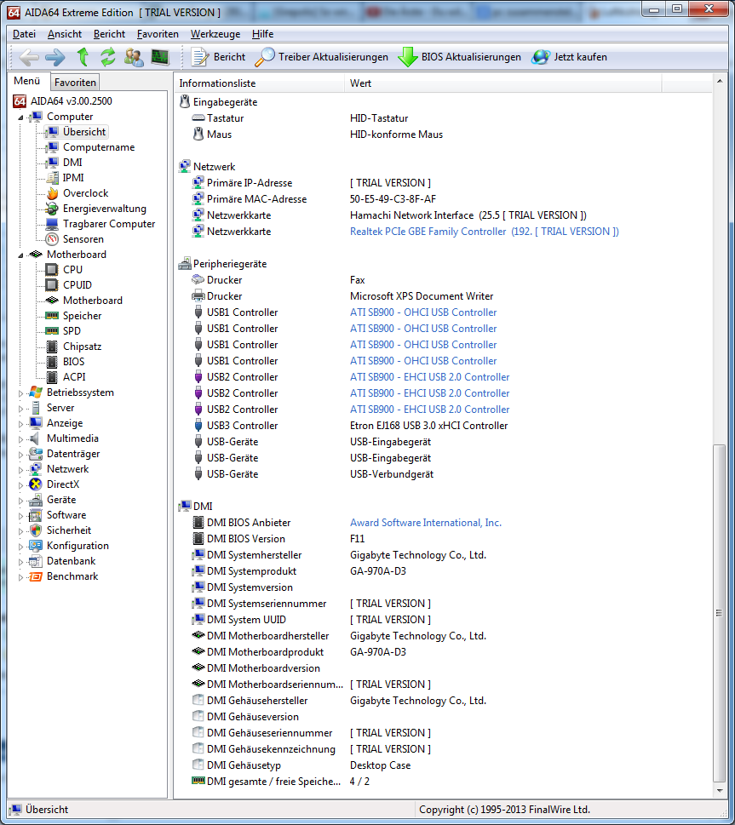Select the Software icon in tree
Screen dimensions: 735x825
click(36, 515)
